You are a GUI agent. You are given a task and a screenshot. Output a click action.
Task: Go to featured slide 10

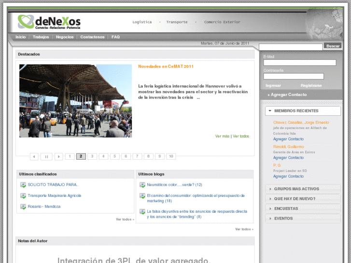171,156
